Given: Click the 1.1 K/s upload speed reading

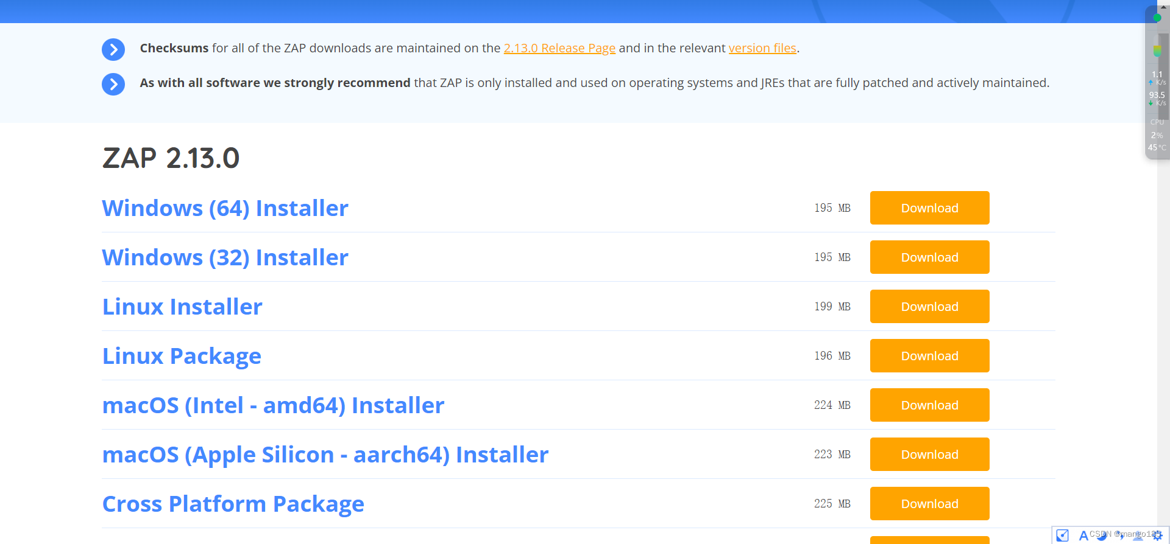Looking at the screenshot, I should [x=1157, y=78].
